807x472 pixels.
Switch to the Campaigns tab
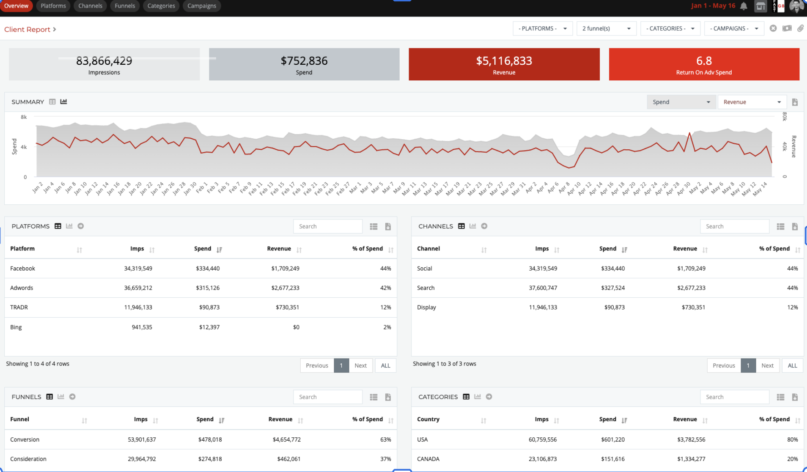pos(202,6)
